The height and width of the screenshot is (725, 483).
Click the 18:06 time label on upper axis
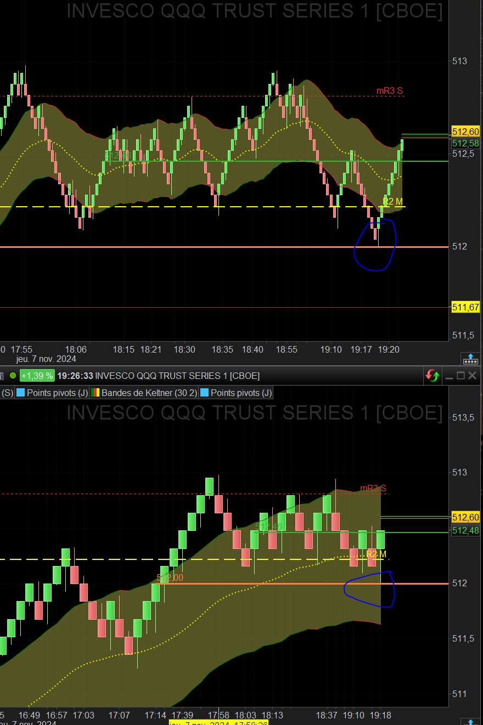[76, 349]
